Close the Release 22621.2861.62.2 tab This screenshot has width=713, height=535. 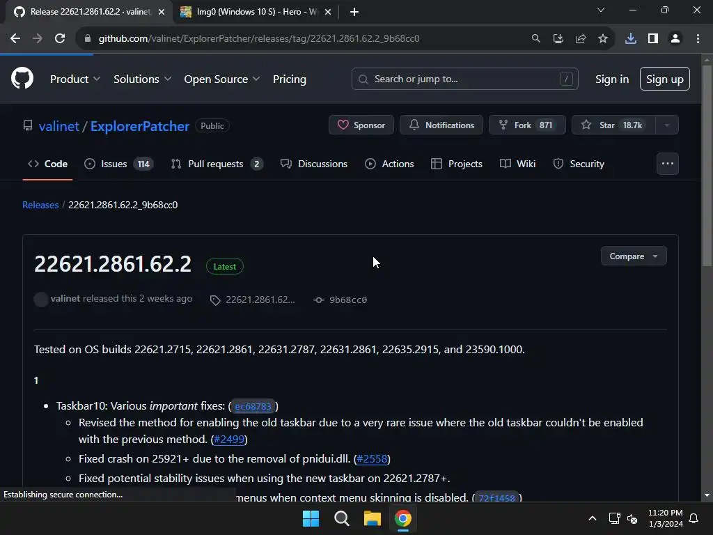tap(162, 12)
